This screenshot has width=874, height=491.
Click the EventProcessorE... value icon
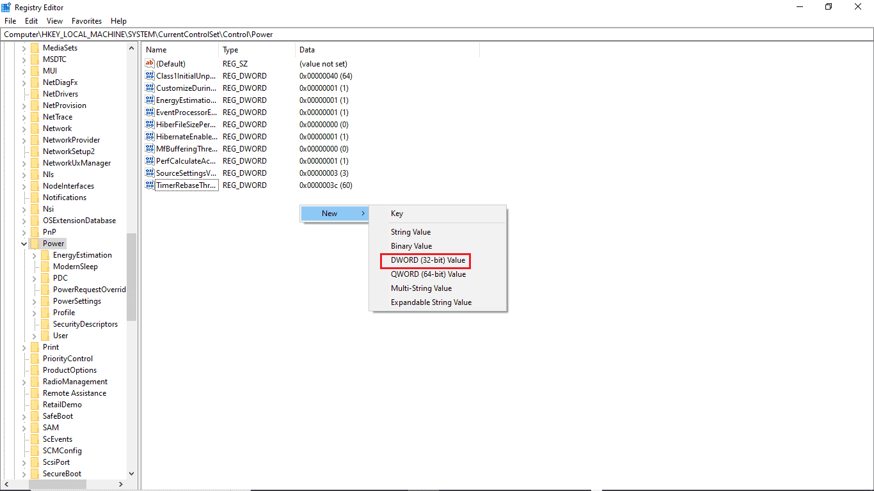150,112
